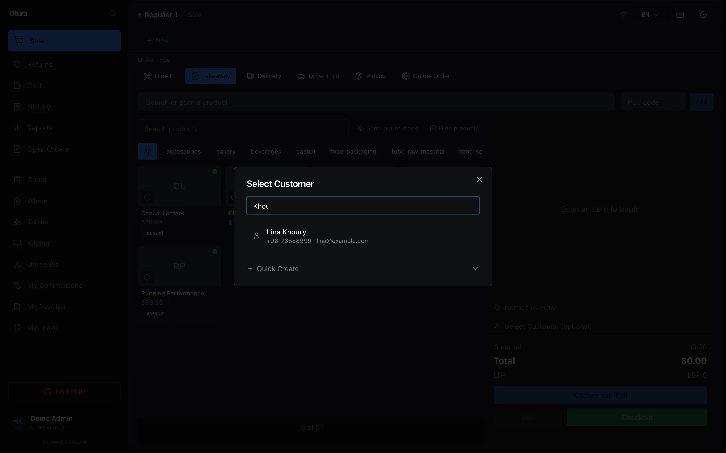Select Online Order type

pos(426,76)
